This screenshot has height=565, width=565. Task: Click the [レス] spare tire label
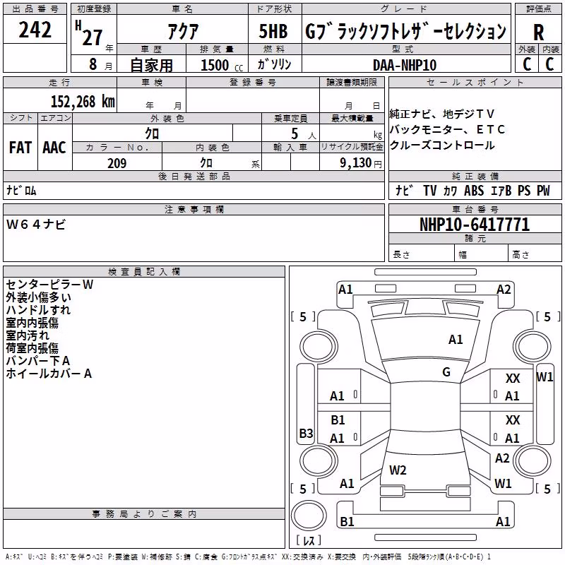pyautogui.click(x=309, y=540)
